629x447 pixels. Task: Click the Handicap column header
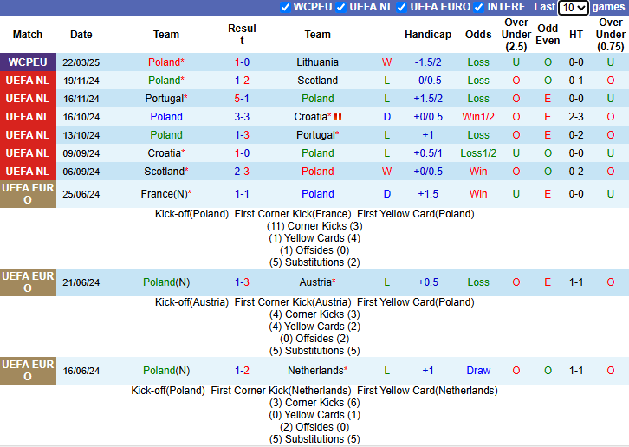(x=427, y=35)
